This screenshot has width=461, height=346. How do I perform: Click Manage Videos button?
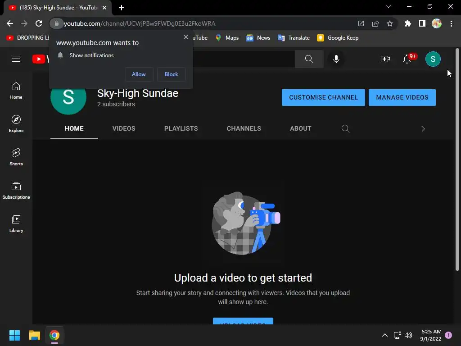click(x=402, y=97)
